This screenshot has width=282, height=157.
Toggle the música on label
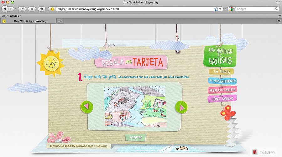[x=267, y=152]
